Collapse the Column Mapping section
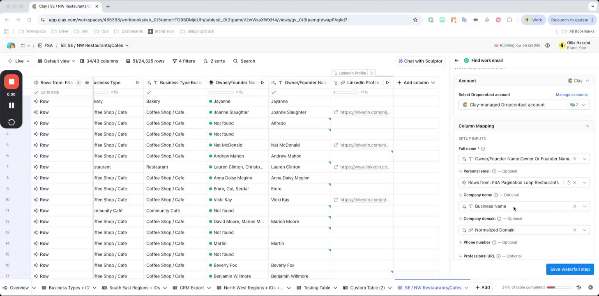 [x=587, y=126]
